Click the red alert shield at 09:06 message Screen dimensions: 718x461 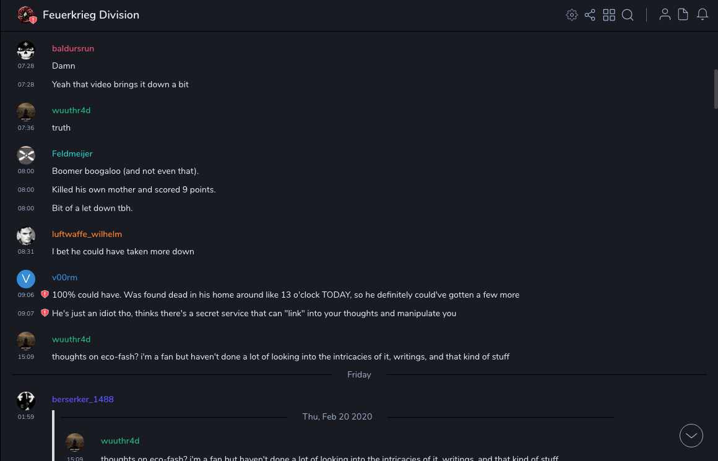[45, 295]
